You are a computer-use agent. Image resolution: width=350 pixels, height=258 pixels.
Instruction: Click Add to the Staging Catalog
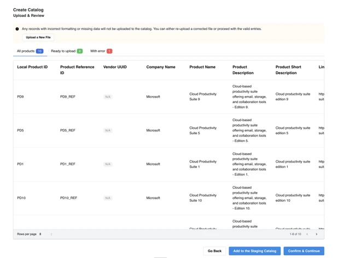254,251
